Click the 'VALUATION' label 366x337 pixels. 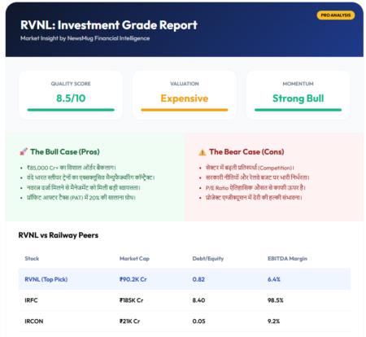pos(185,84)
